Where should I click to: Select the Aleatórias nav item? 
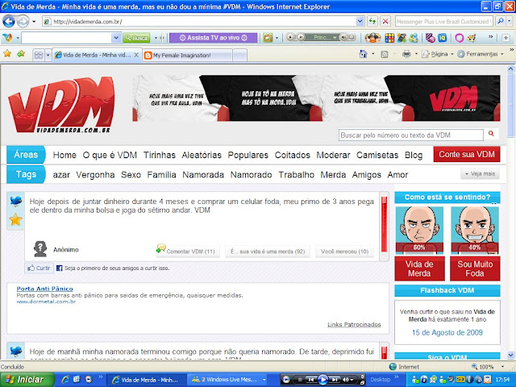click(x=202, y=155)
